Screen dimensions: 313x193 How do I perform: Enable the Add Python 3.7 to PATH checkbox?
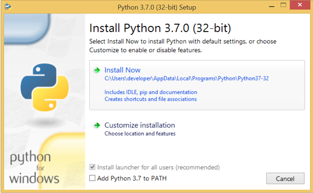[x=93, y=178]
